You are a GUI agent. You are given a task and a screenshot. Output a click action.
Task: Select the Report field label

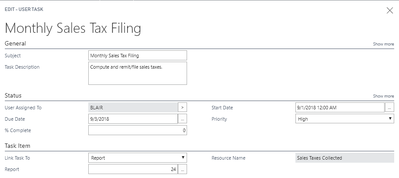pos(12,169)
